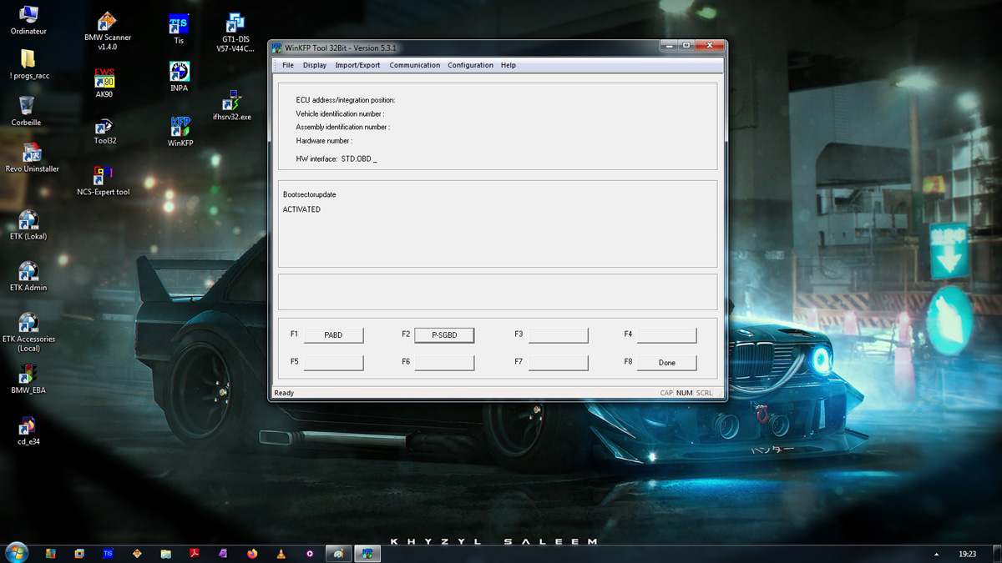Open VLC from the taskbar
This screenshot has height=563, width=1002.
coord(281,553)
